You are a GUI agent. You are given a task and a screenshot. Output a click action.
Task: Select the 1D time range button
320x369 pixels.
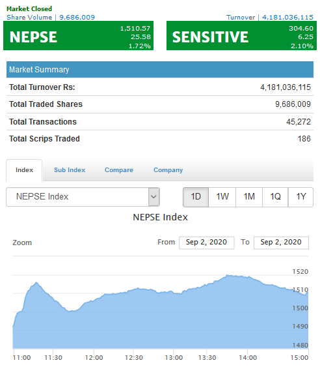(x=196, y=197)
